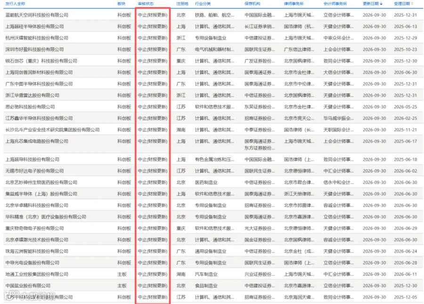The width and height of the screenshot is (424, 304).
Task: Click acceptance date 2026-06-11
Action: click(406, 274)
